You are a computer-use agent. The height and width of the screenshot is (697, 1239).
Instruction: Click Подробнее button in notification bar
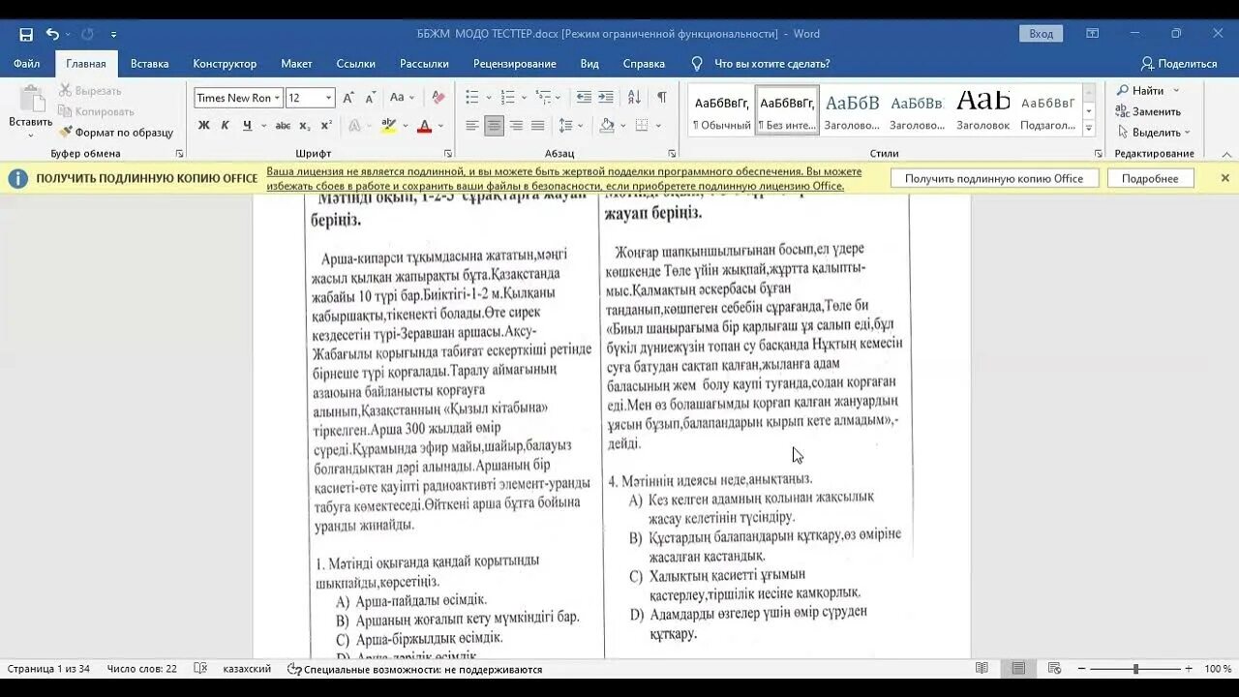1150,178
